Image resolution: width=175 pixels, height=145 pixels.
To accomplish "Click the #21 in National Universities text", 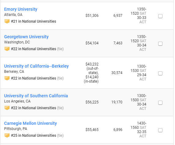I will pyautogui.click(x=33, y=21).
